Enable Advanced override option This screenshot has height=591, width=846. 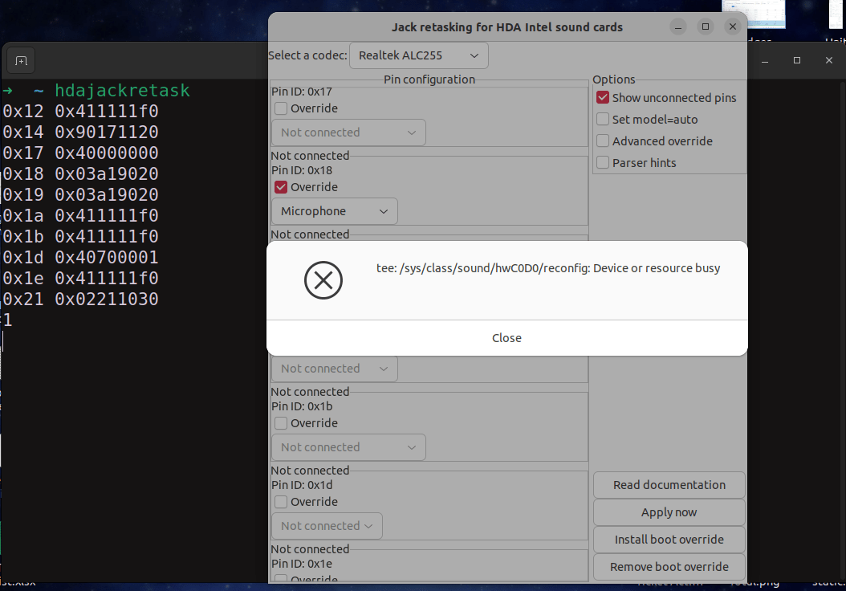tap(602, 141)
